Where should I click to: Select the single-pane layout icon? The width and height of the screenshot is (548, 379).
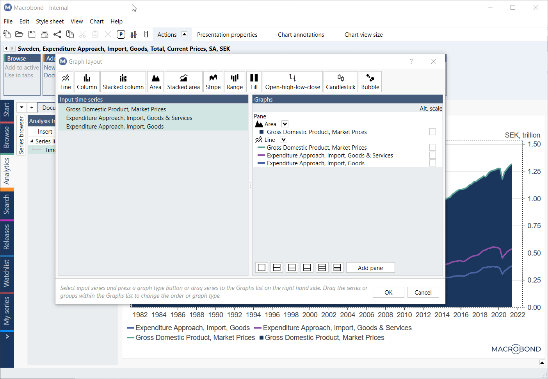pyautogui.click(x=262, y=268)
